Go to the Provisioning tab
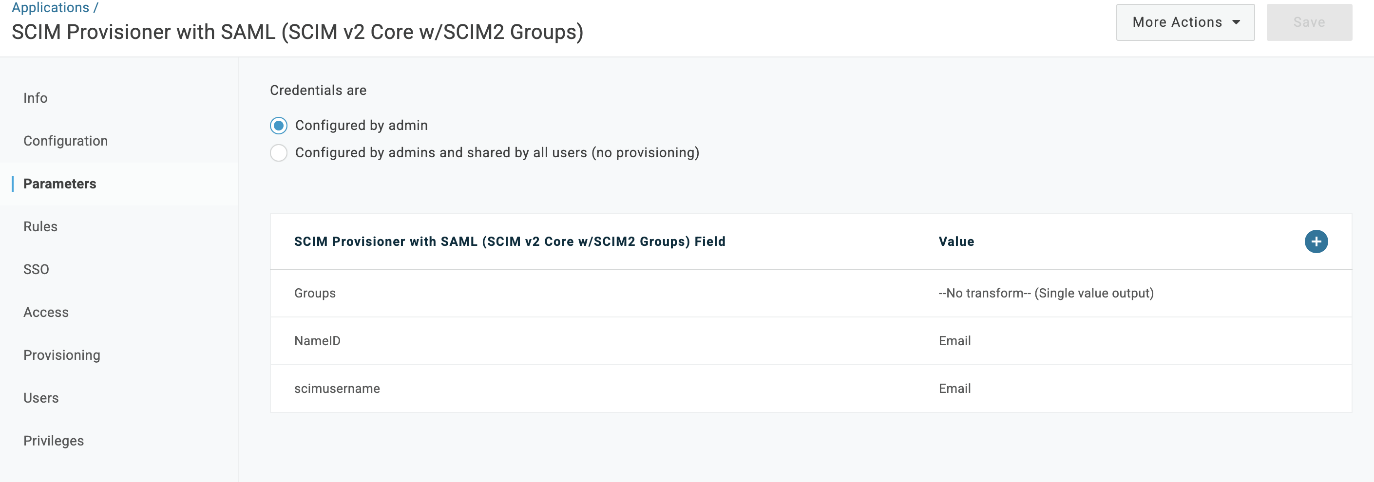Viewport: 1374px width, 482px height. click(62, 355)
